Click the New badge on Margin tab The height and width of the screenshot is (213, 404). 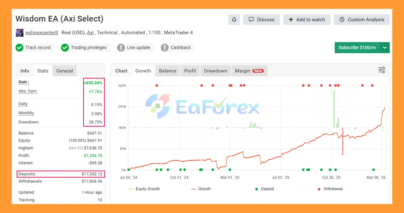click(x=258, y=71)
